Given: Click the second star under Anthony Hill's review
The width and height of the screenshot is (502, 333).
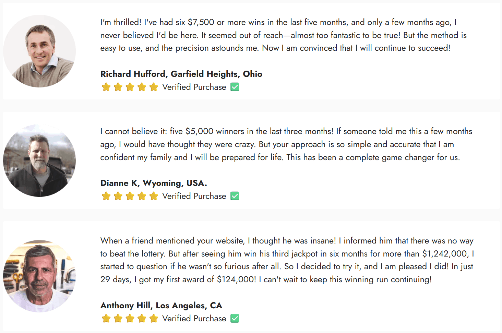Looking at the screenshot, I should [118, 319].
